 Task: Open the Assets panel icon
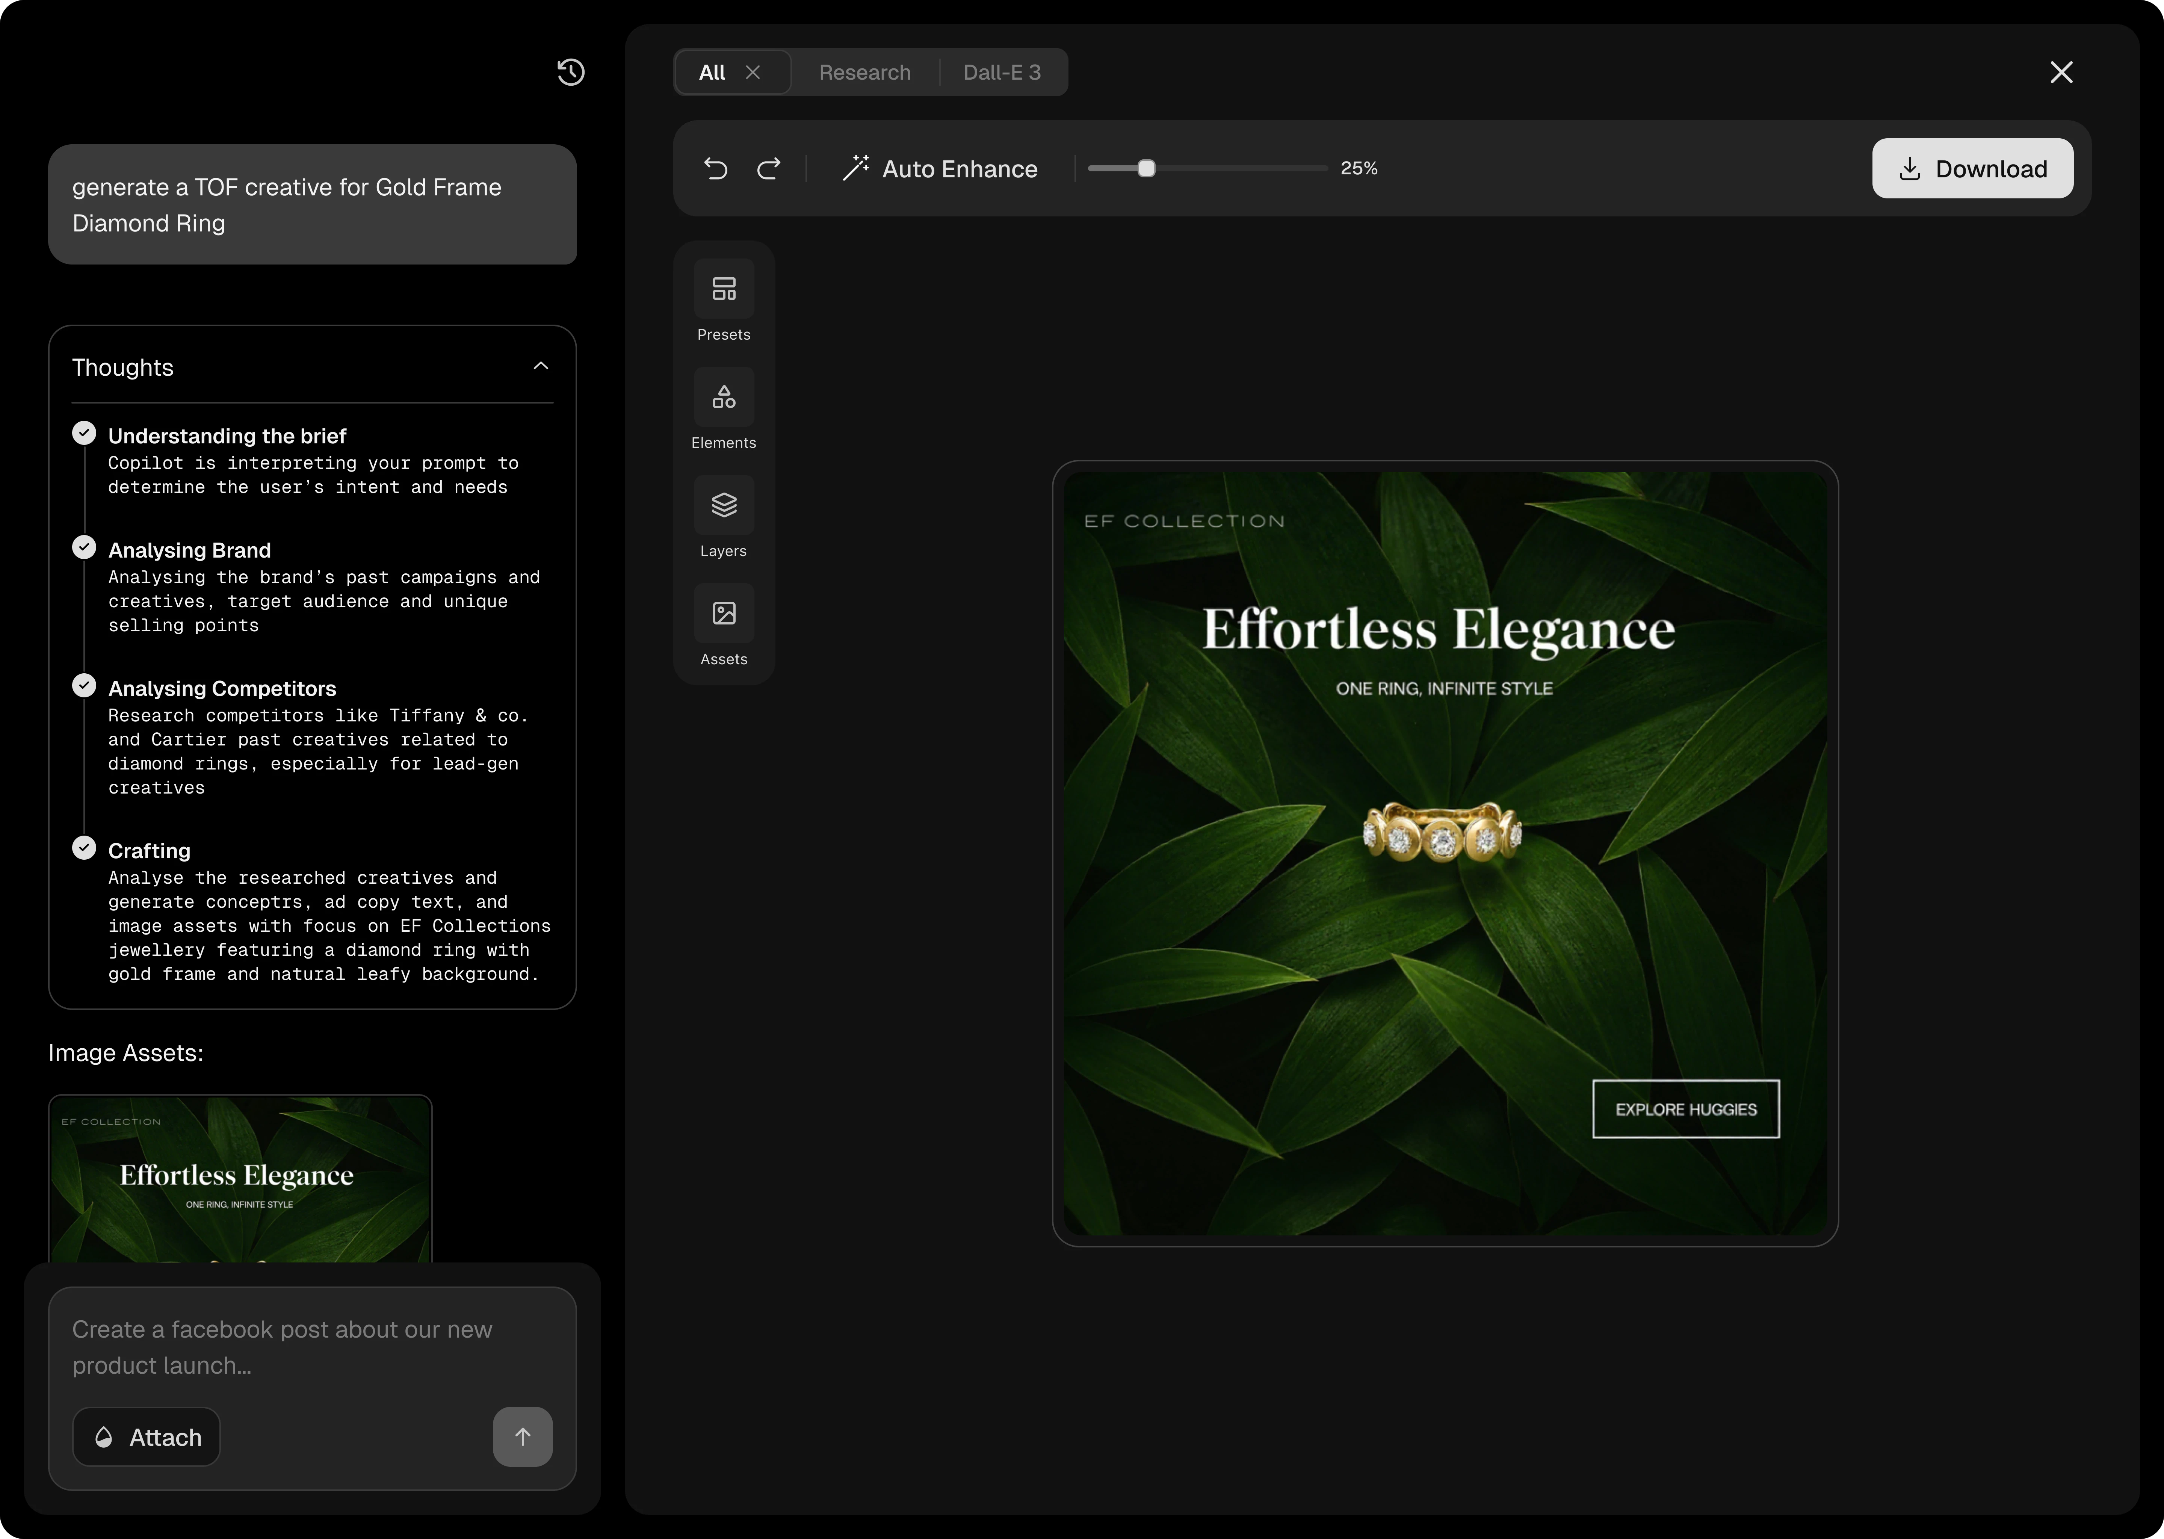pos(724,613)
